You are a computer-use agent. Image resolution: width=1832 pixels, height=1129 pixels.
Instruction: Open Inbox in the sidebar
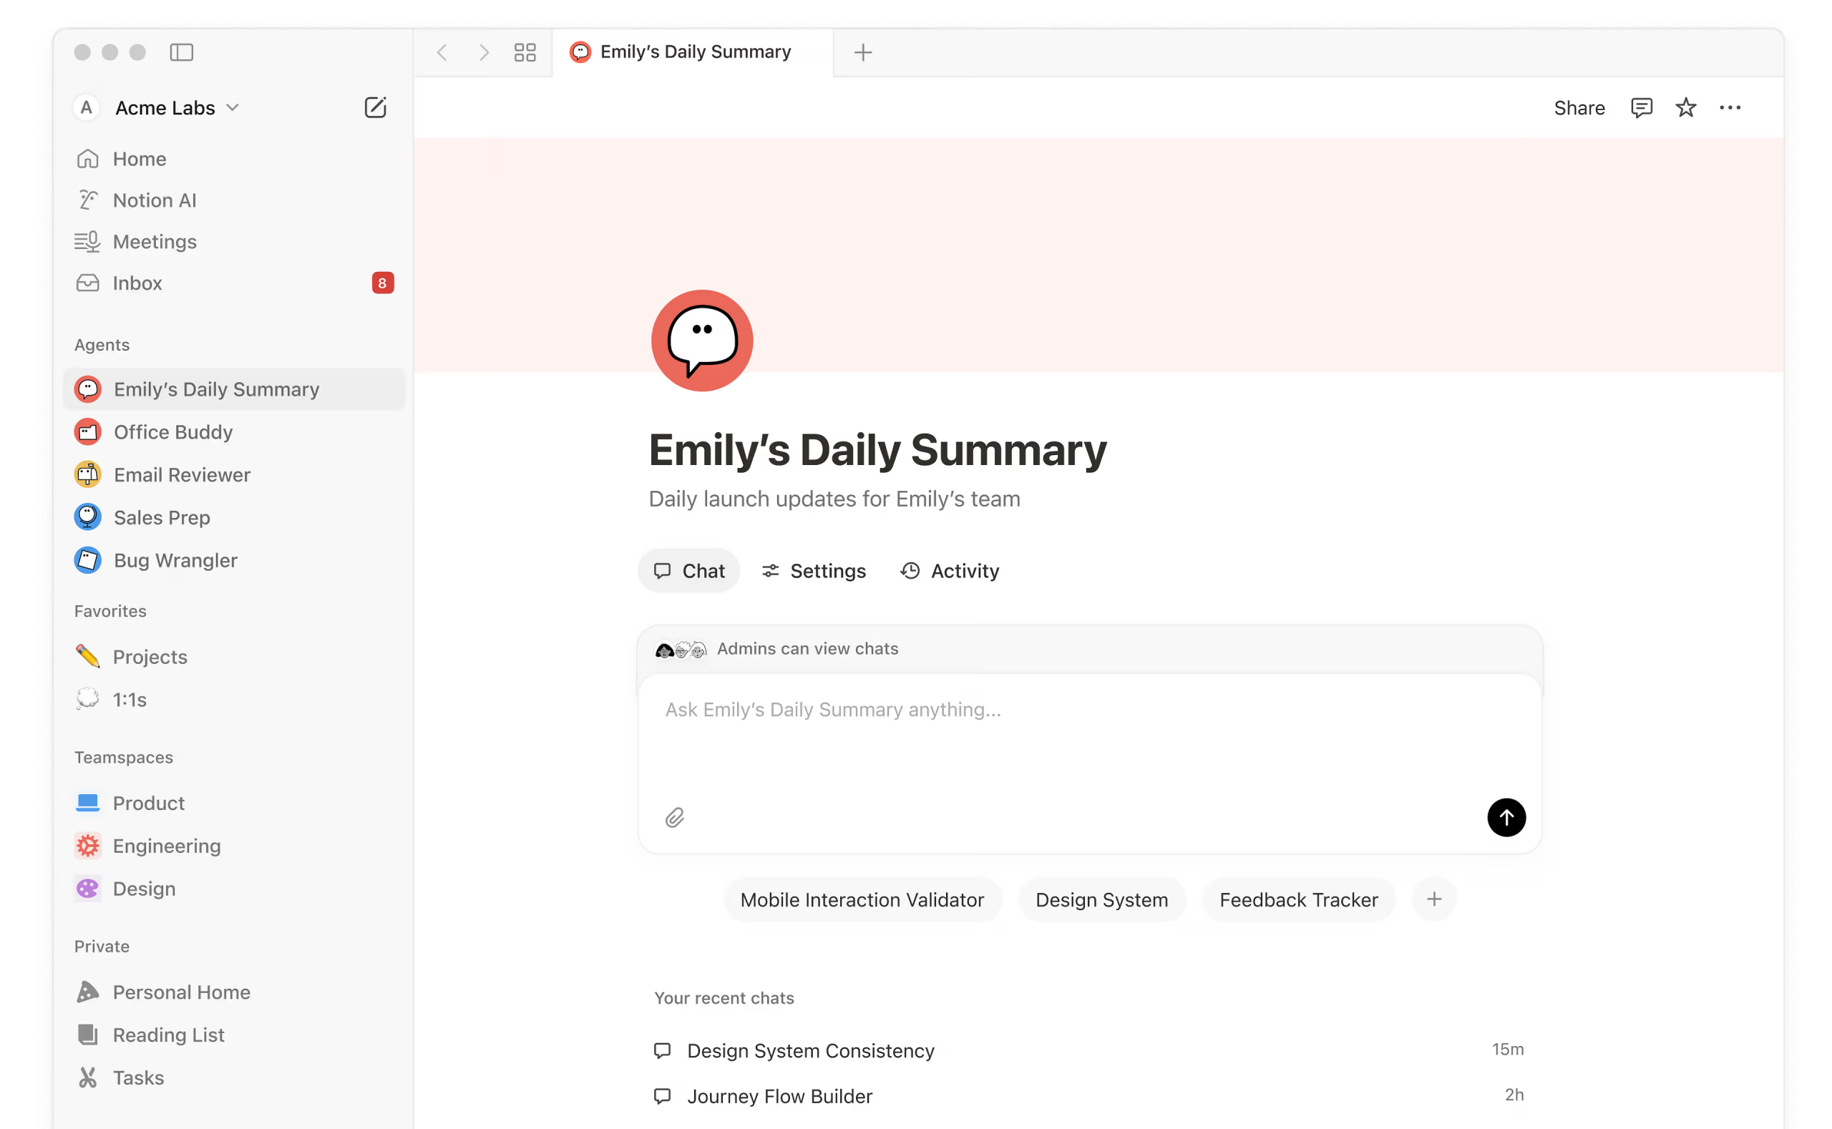coord(137,283)
